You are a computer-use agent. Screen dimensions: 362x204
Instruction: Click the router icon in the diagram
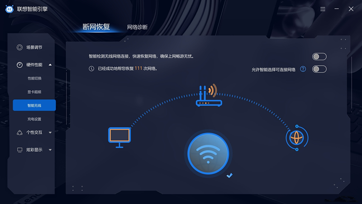point(209,95)
